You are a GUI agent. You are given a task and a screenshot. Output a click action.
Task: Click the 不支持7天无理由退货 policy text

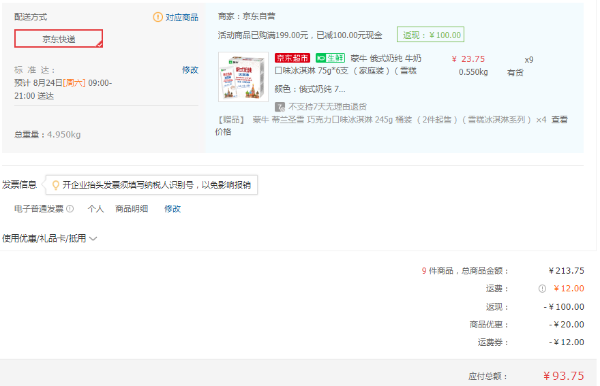[x=327, y=107]
